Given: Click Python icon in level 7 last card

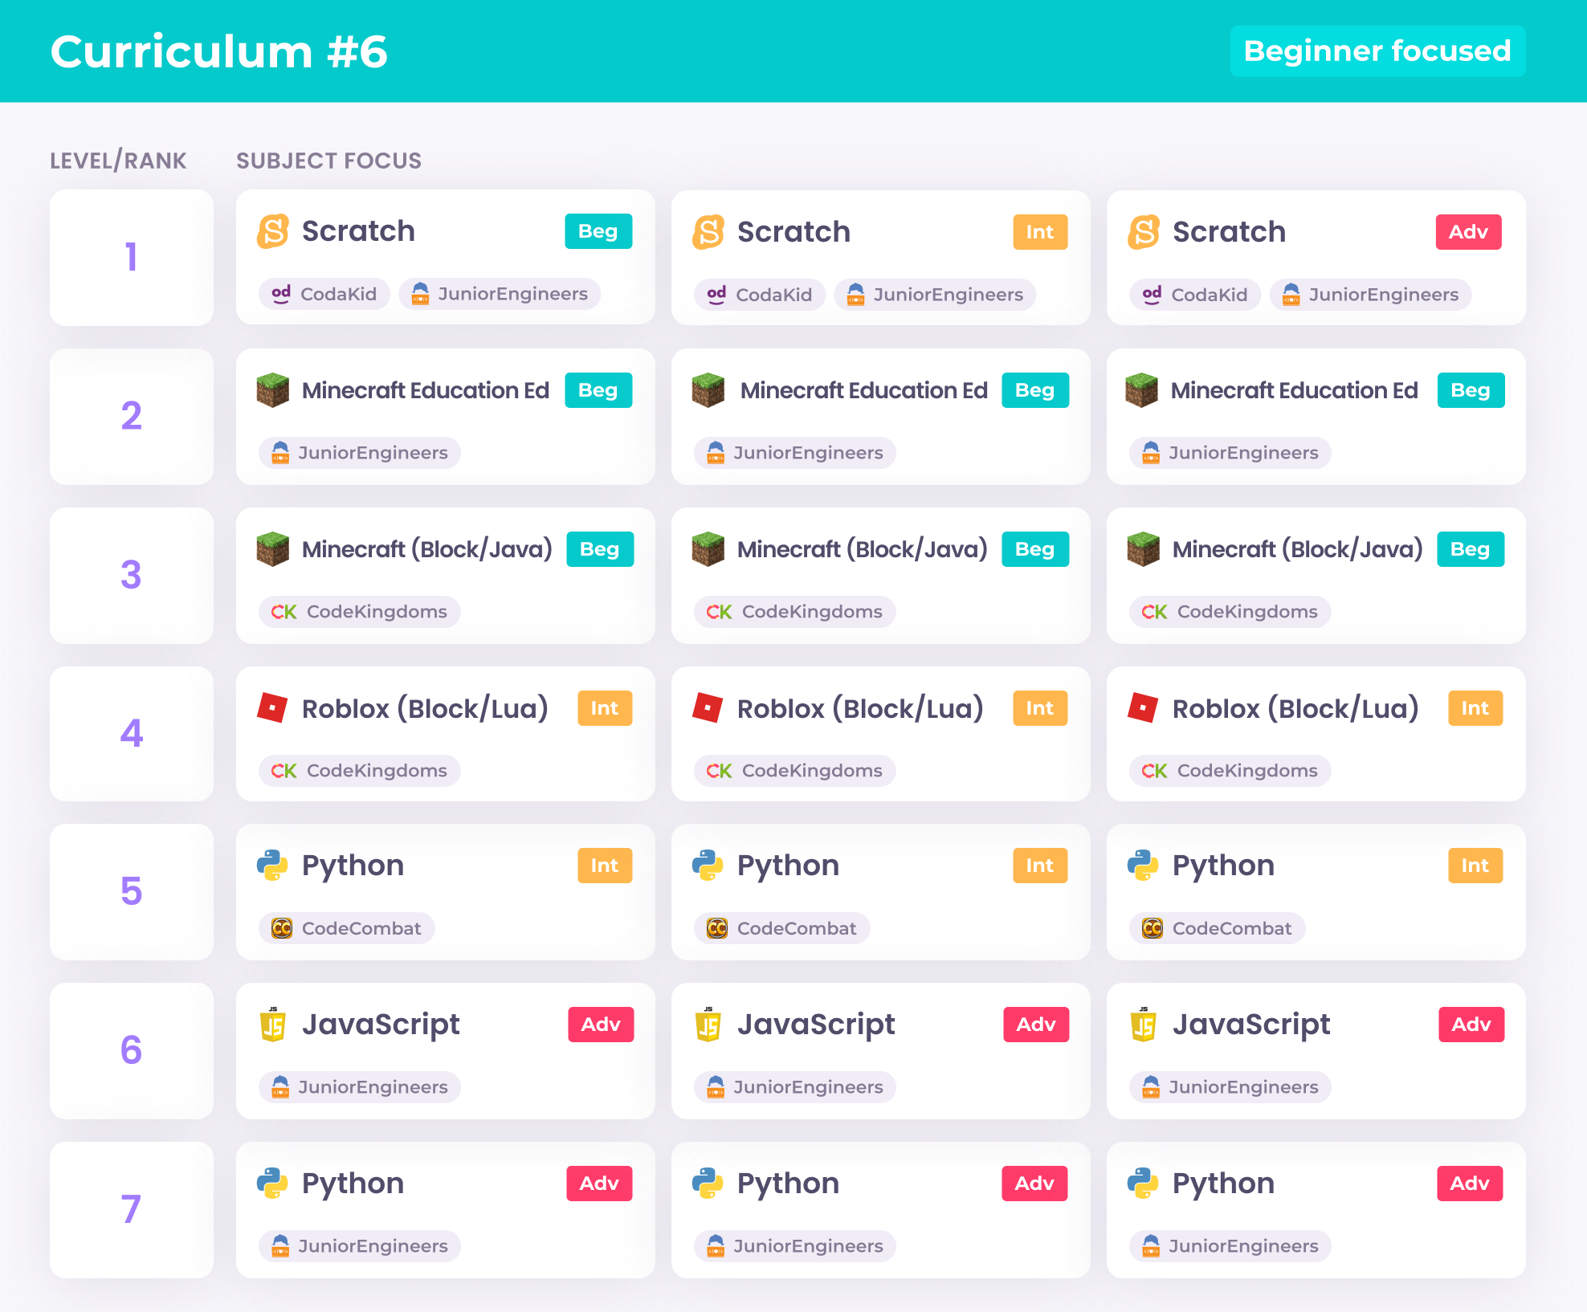Looking at the screenshot, I should pyautogui.click(x=1143, y=1184).
